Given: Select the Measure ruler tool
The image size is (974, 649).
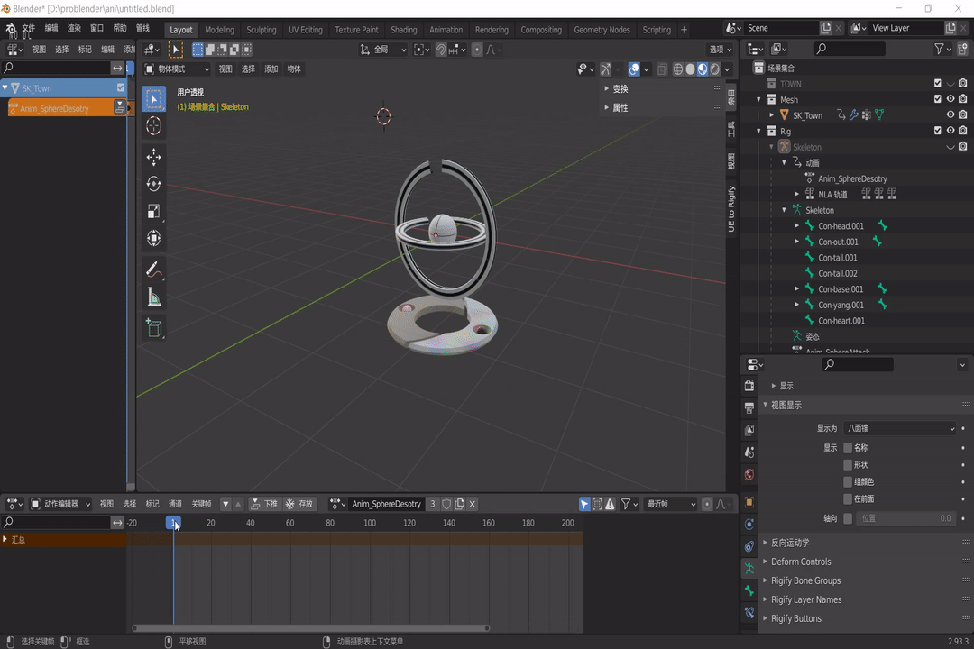Looking at the screenshot, I should tap(153, 297).
